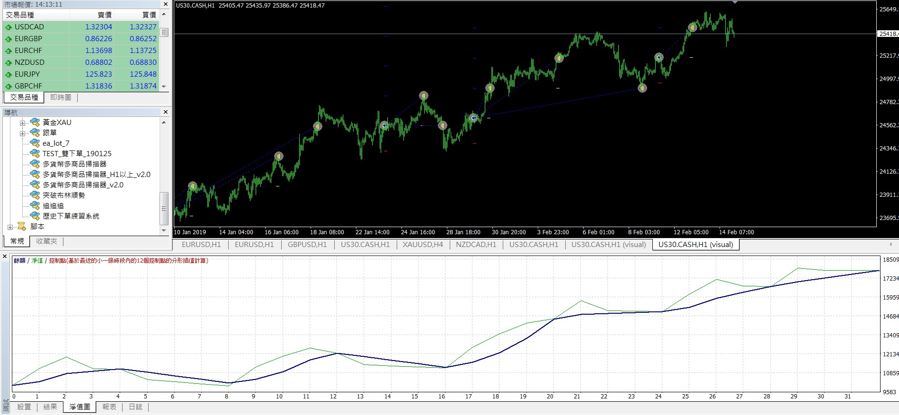
Task: Click the icon beside 多貨幣多商品掃描器_v2.0
Action: (35, 185)
